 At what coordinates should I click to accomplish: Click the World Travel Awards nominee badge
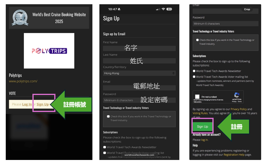[20, 18]
